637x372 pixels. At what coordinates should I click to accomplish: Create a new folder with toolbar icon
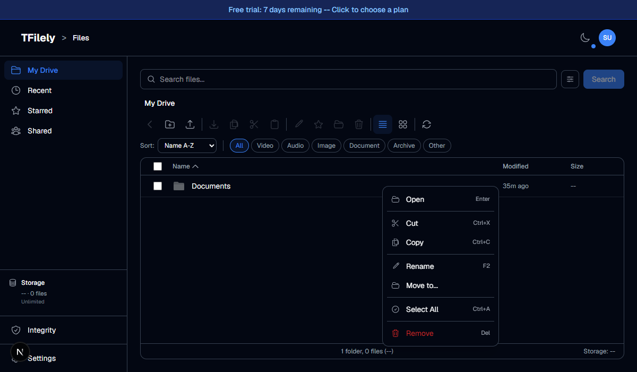[x=170, y=124]
